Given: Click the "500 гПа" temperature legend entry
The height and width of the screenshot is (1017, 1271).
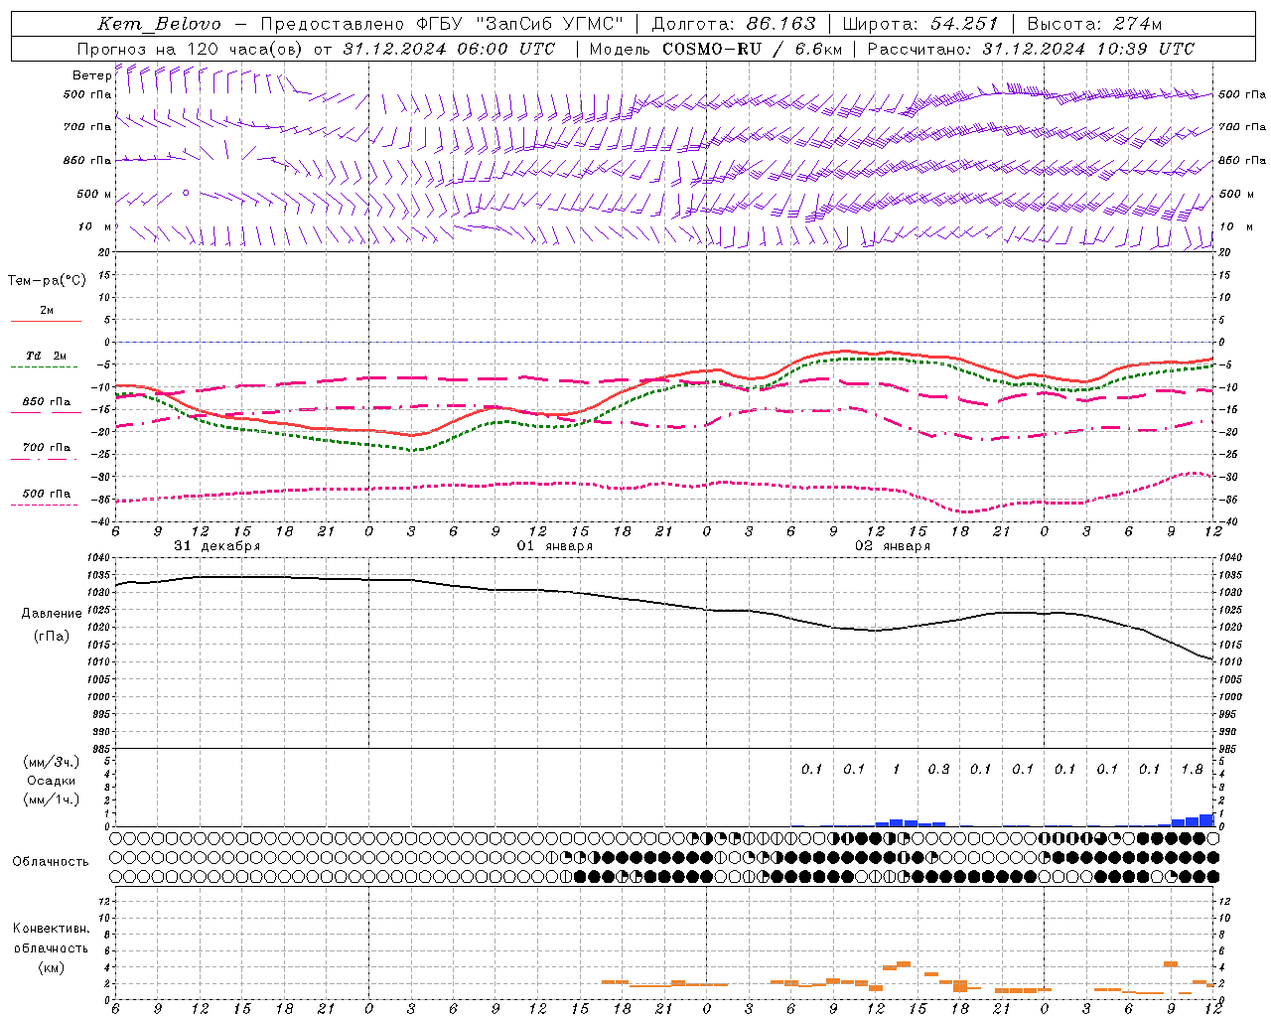Looking at the screenshot, I should tap(46, 494).
